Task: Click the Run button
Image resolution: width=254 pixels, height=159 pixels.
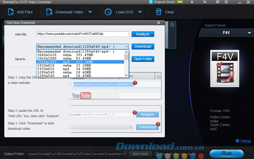Action: coord(226,153)
